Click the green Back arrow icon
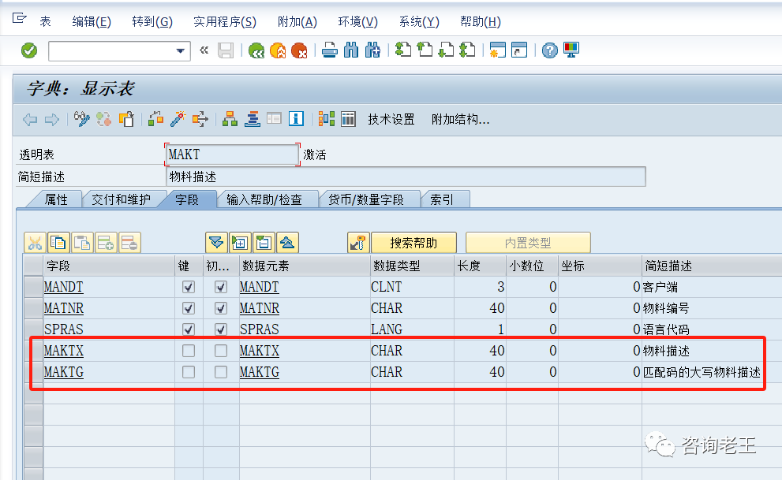 256,50
